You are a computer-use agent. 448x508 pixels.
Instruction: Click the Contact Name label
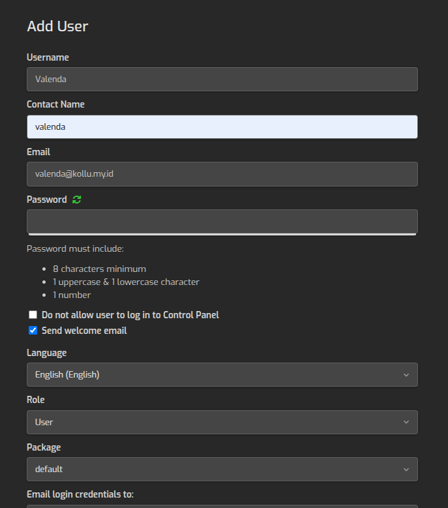[55, 104]
